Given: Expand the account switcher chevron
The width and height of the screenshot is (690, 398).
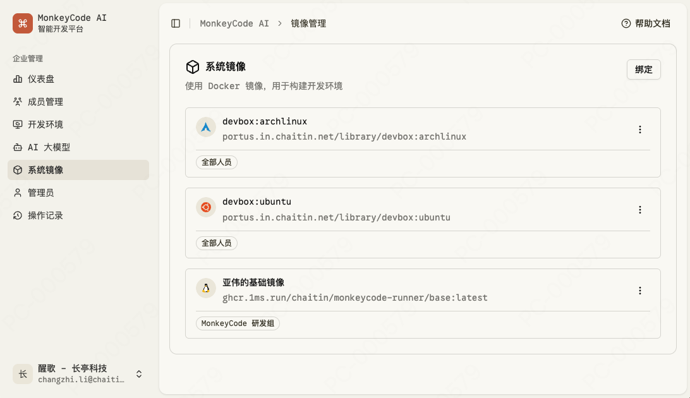Looking at the screenshot, I should coord(139,374).
